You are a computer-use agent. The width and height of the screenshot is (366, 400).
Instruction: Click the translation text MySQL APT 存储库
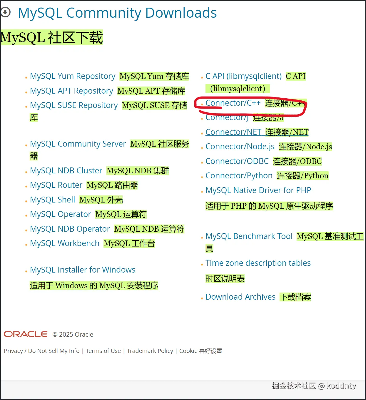coord(151,91)
